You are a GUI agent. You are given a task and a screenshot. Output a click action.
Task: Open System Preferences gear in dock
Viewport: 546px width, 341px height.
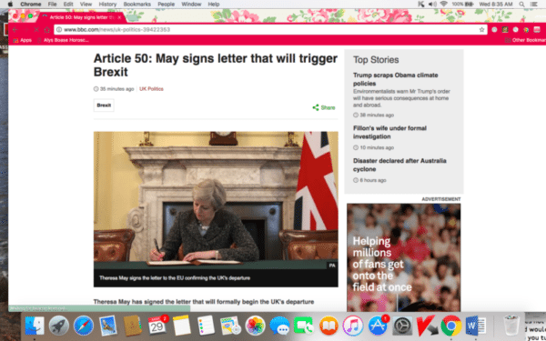point(402,326)
